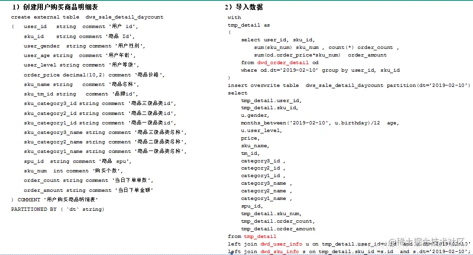Click the 'category1_name ,' line
Screen dimensions: 473x255
[x=266, y=198]
